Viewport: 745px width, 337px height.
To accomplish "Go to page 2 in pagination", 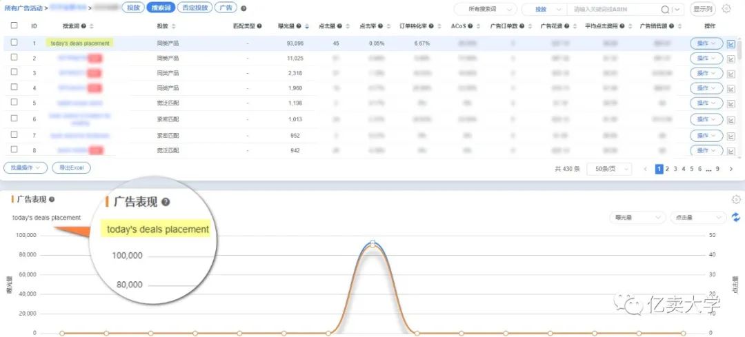I will click(668, 168).
